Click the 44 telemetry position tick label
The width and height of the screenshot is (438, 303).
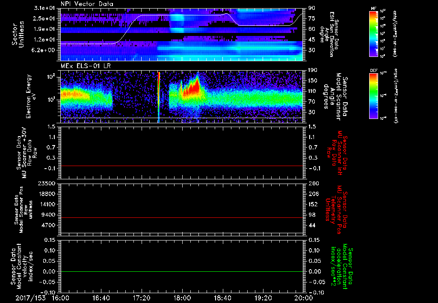coord(312,225)
